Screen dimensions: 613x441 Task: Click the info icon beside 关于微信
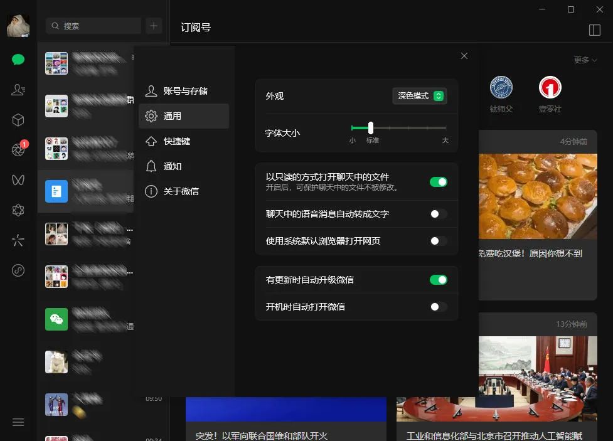[151, 191]
